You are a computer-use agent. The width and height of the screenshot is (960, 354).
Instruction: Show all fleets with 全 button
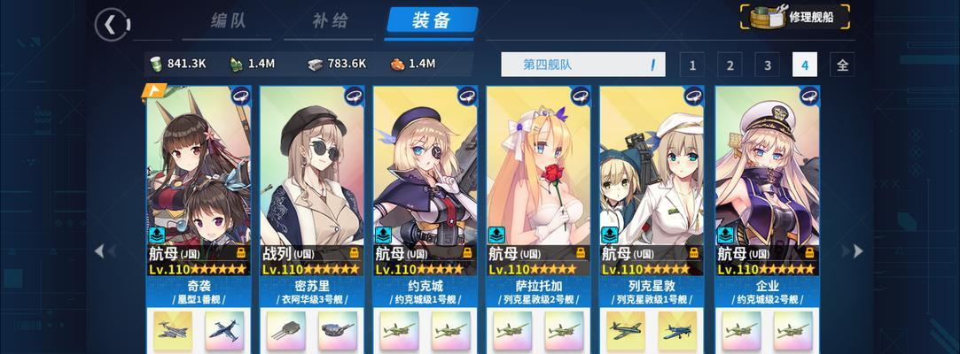tap(842, 65)
